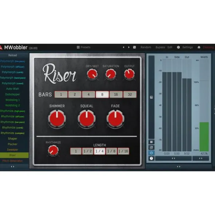Viewport: 215px width, 215px height.
Task: Select Polymorph (band-pass) device
Action: coord(13,78)
